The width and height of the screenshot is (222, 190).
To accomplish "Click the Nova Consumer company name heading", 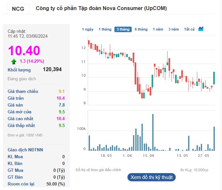I will point(101,8).
